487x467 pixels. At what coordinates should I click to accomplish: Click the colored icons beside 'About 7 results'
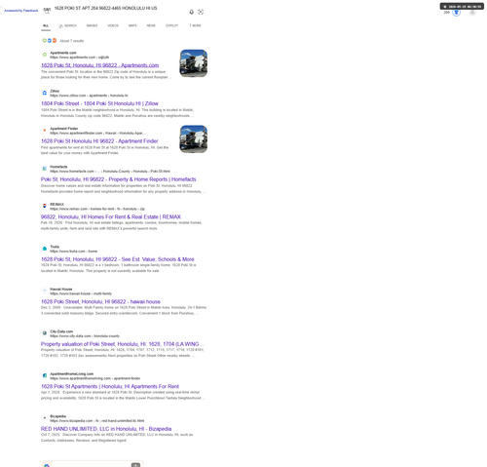50,41
